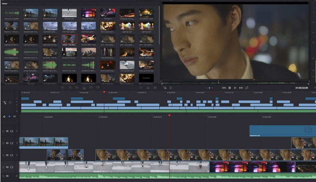Click the media pool vertical scrollbar
The height and width of the screenshot is (182, 316).
[159, 25]
